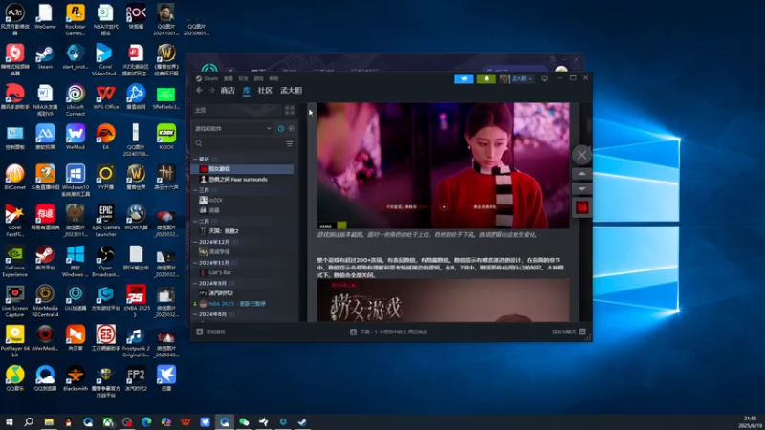765x430 pixels.
Task: Toggle the ready-to-play filter icon
Action: coord(292,129)
